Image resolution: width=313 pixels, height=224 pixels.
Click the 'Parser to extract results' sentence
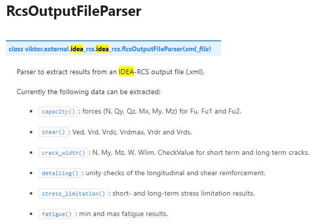coord(111,72)
